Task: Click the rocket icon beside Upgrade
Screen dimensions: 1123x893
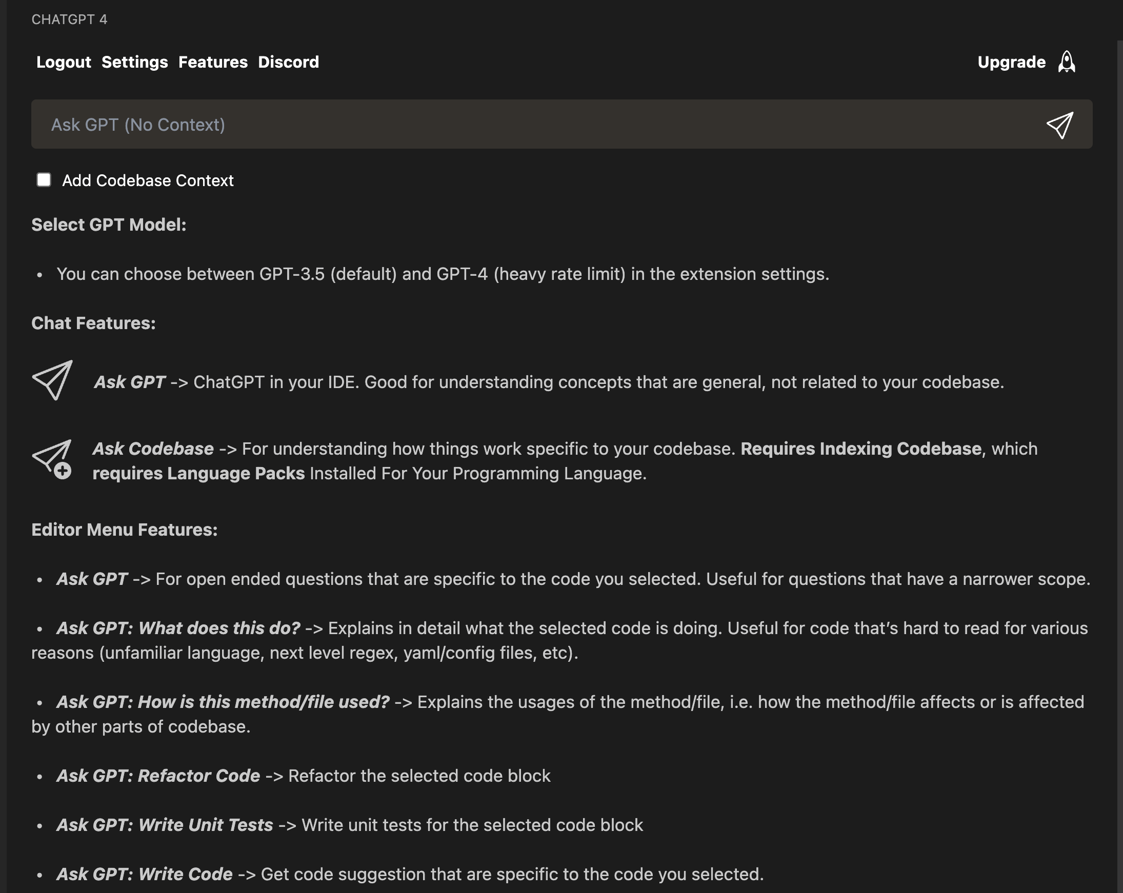Action: pyautogui.click(x=1066, y=62)
